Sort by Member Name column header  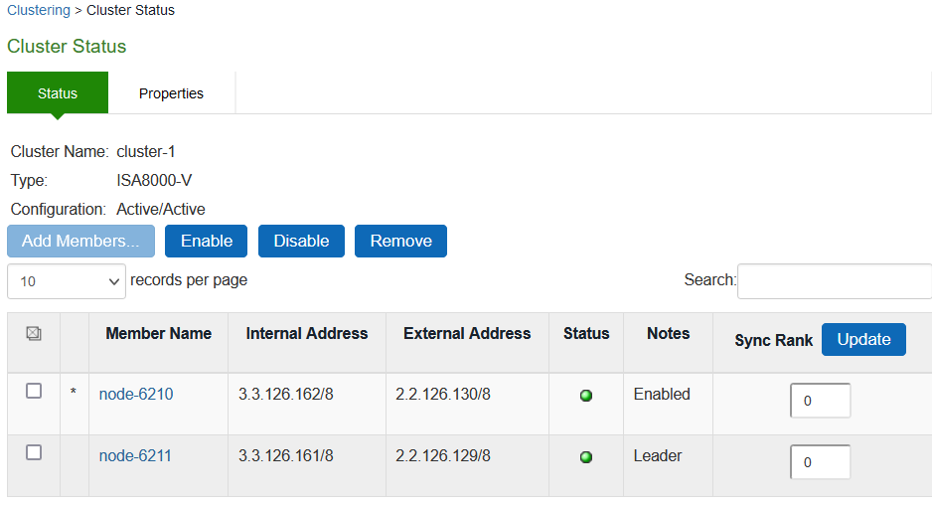point(158,334)
